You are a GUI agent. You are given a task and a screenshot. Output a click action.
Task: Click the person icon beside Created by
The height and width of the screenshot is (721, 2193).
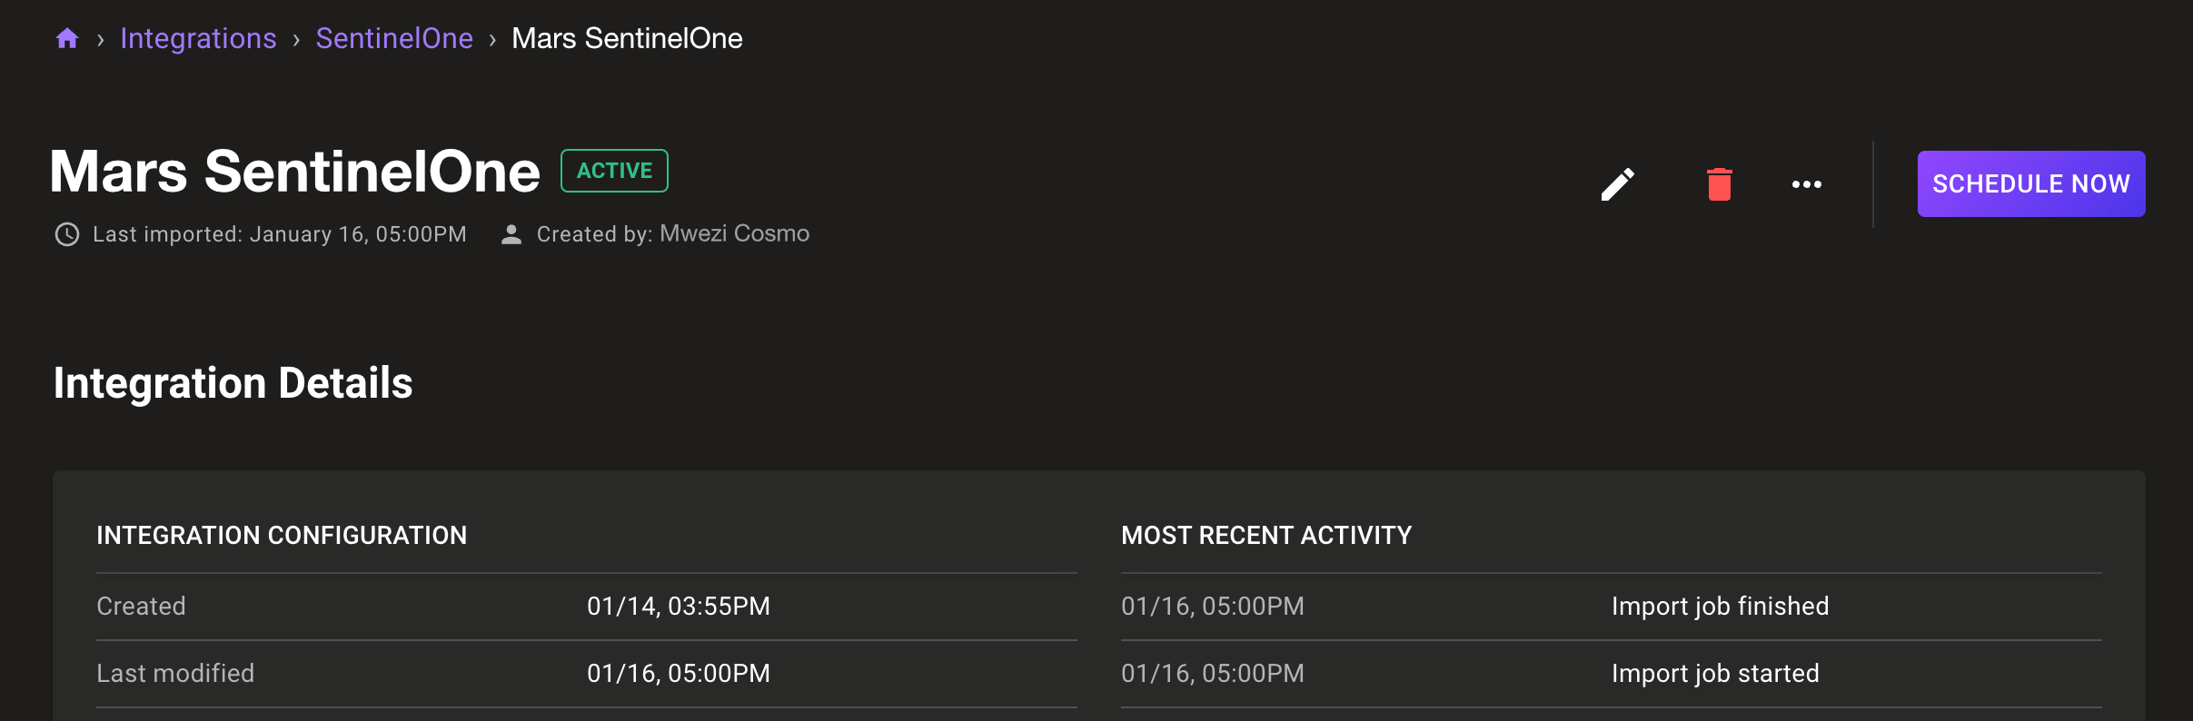[511, 234]
